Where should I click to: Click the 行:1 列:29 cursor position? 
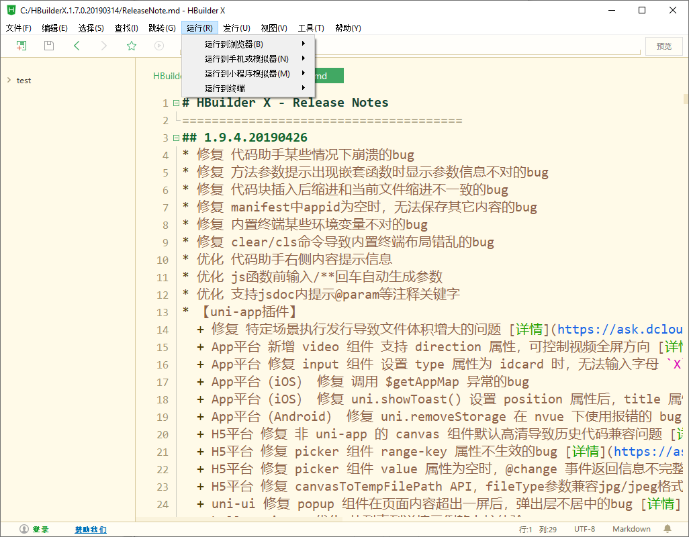(x=538, y=530)
